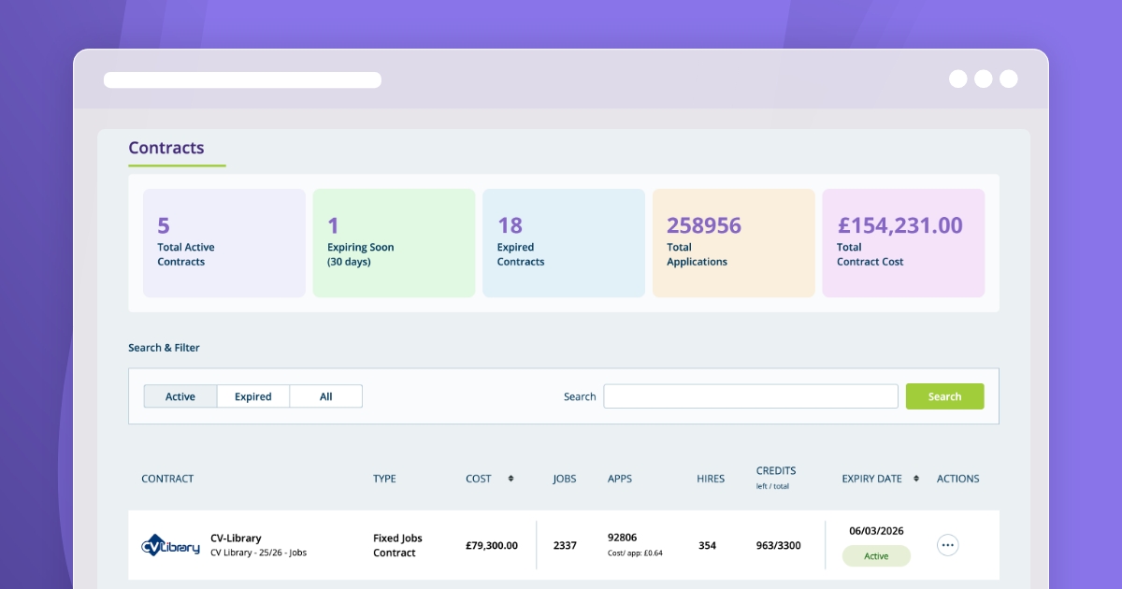Click the CREDITS left / total header
1122x589 pixels.
[776, 478]
